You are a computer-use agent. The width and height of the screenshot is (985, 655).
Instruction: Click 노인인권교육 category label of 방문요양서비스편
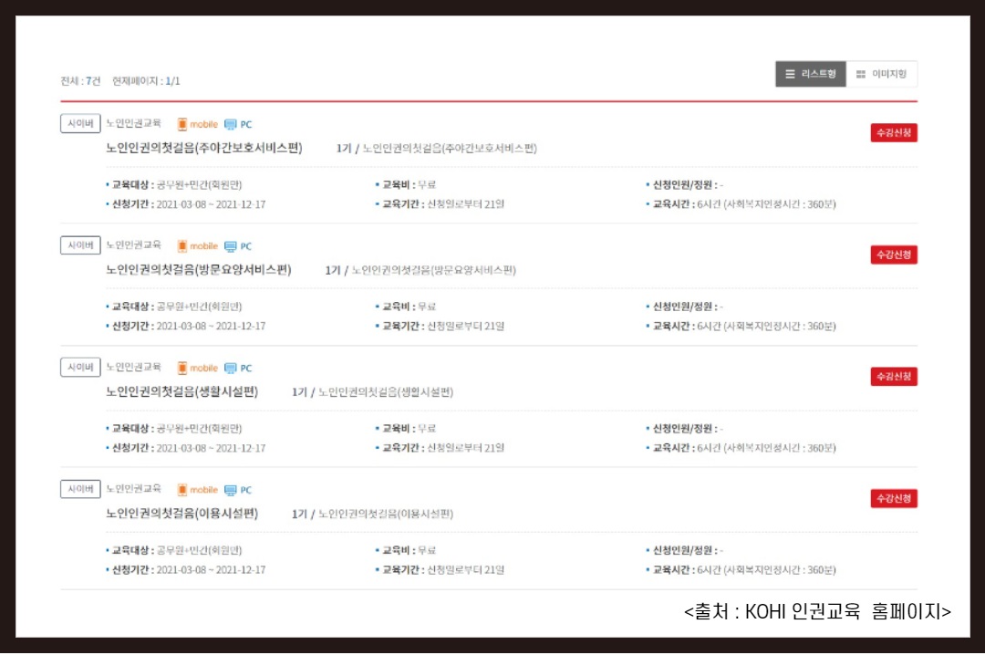coord(133,245)
